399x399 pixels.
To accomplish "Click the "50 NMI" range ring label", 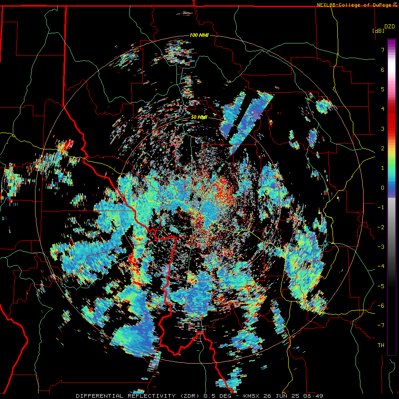I will click(x=199, y=117).
